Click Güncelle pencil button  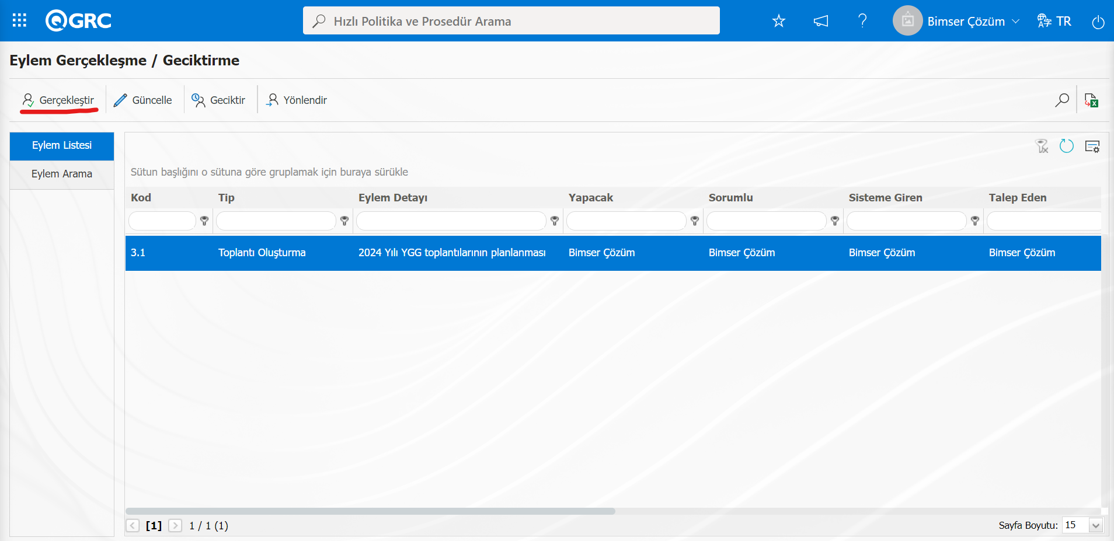pos(143,100)
